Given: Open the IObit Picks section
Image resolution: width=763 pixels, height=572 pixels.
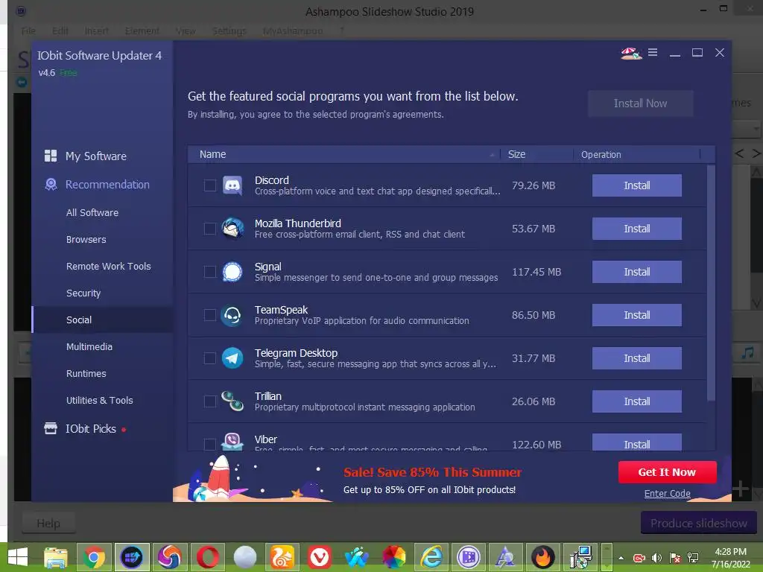Looking at the screenshot, I should pos(90,428).
